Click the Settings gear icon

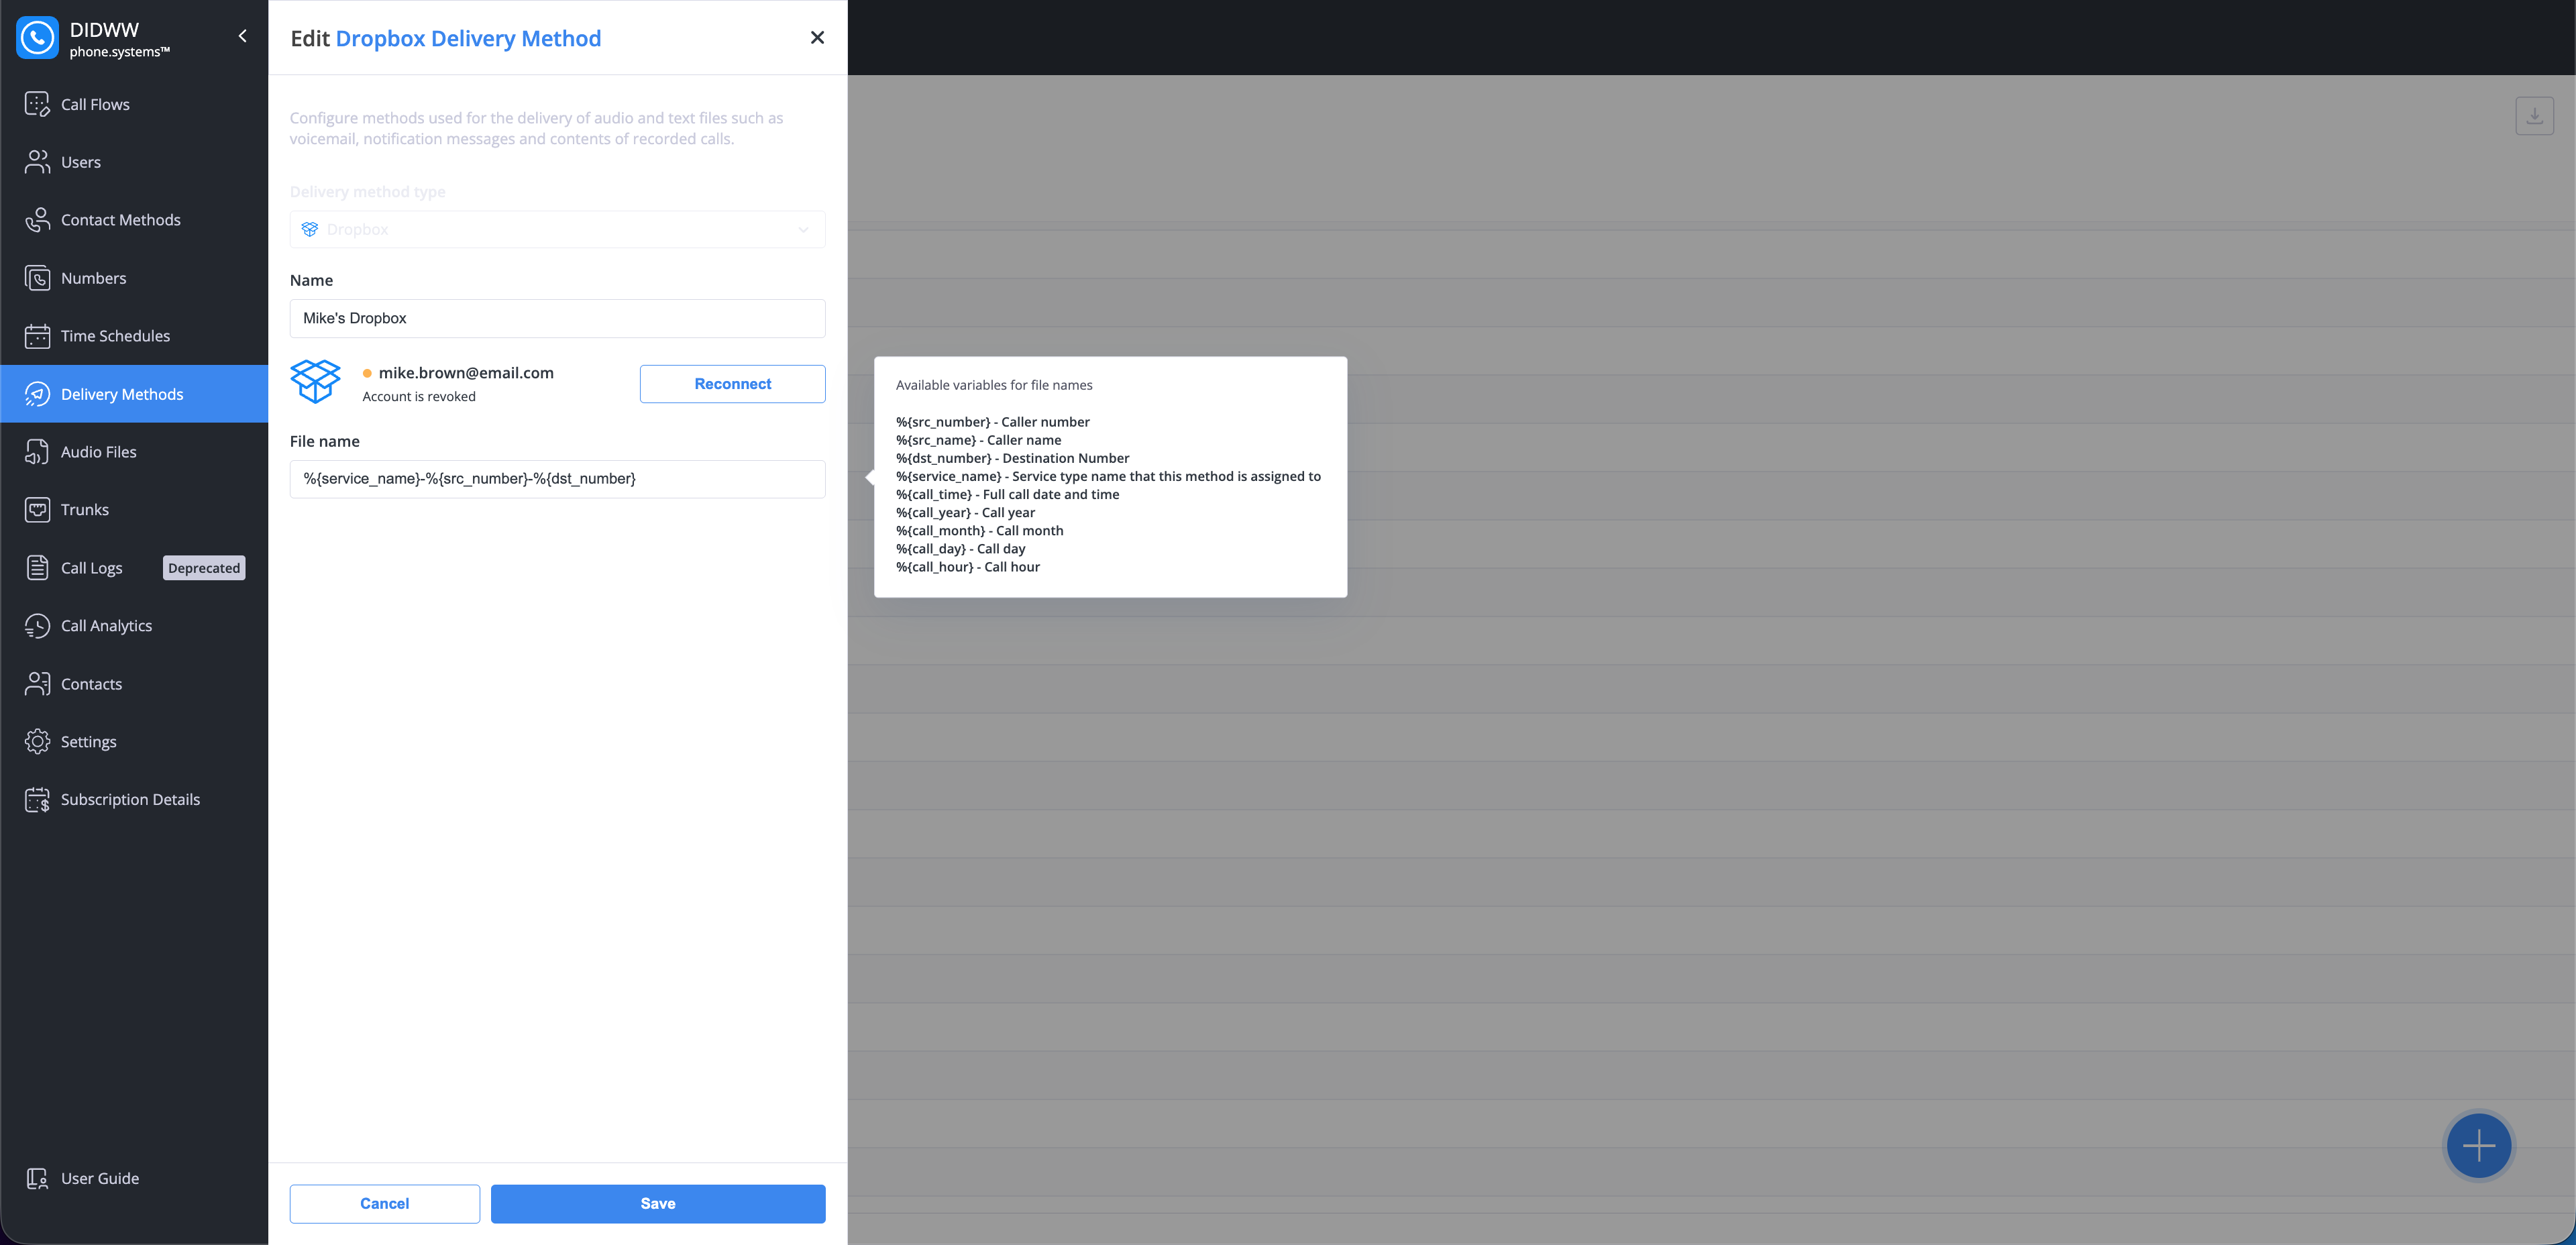37,742
